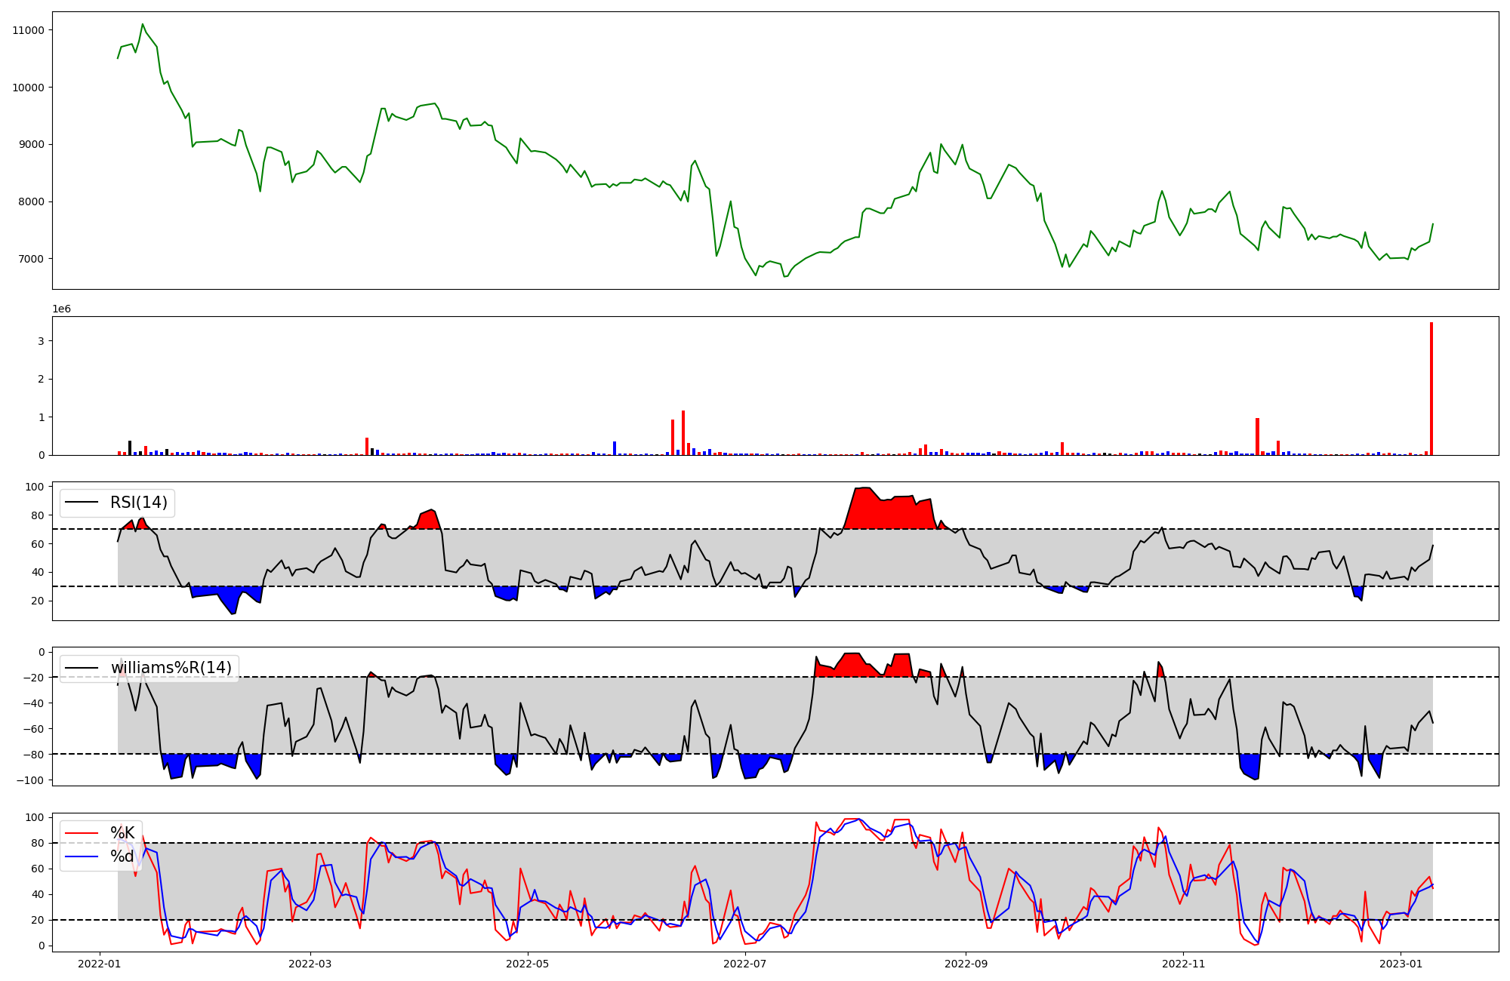
Task: Click the williams%R(14) legend label
Action: [171, 668]
